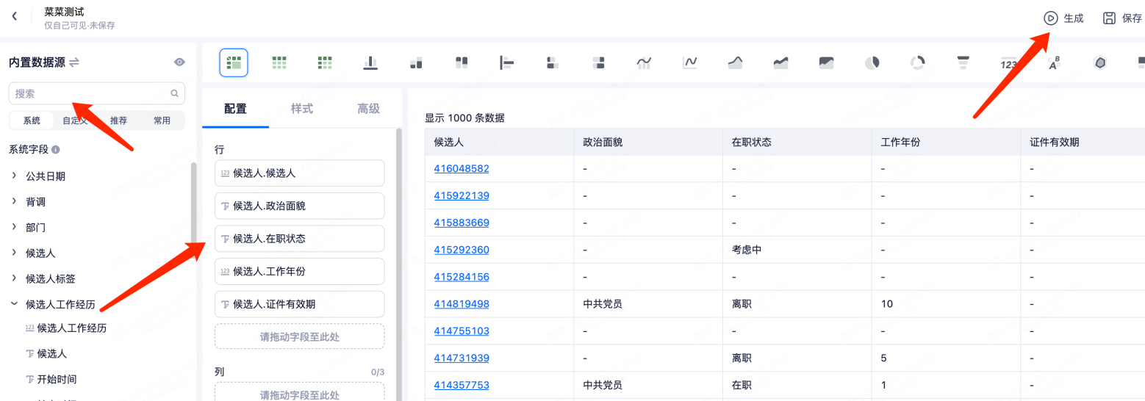Viewport: 1145px width, 401px height.
Task: Open the 高级 tab
Action: 368,109
